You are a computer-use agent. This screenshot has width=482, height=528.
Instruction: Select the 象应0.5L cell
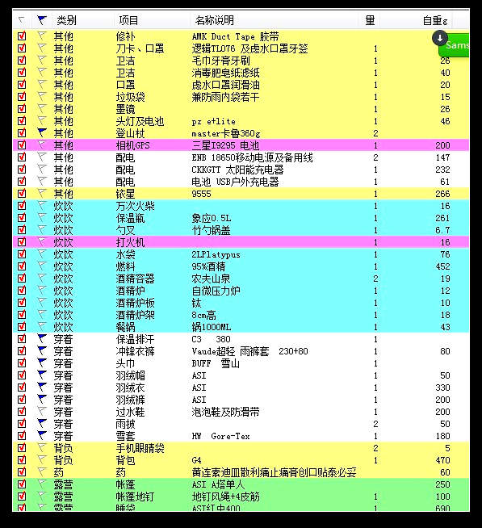[212, 218]
